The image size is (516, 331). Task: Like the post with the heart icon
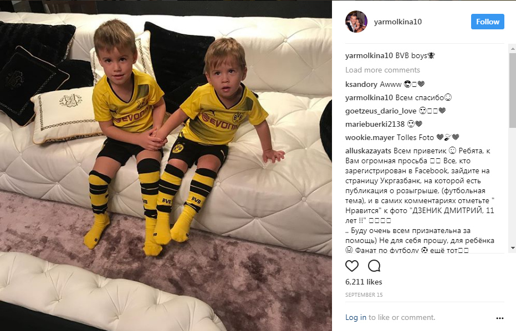(352, 266)
